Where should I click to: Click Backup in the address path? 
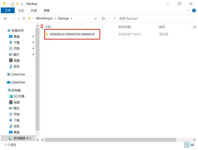(x=63, y=18)
